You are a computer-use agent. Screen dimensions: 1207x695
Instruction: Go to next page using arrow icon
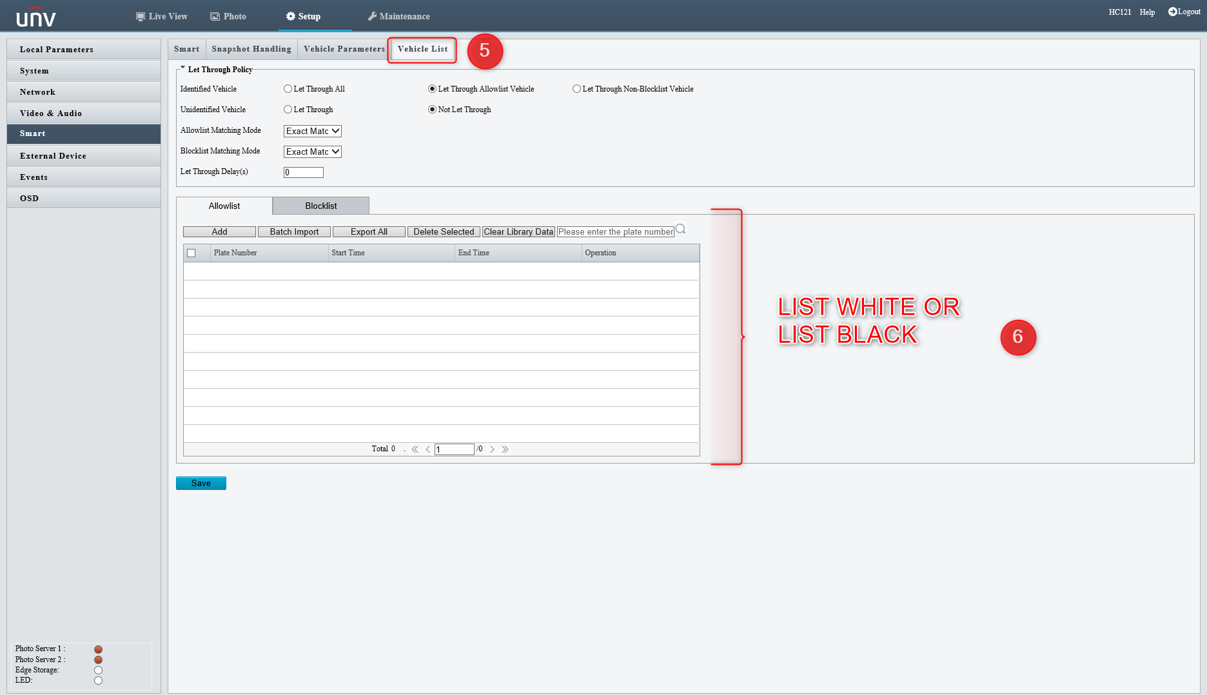click(x=492, y=449)
